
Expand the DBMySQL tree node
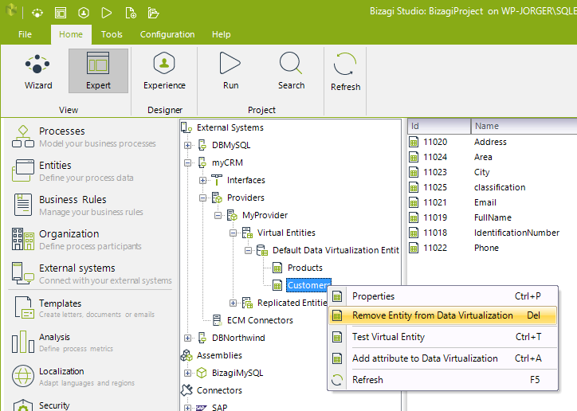coord(187,145)
